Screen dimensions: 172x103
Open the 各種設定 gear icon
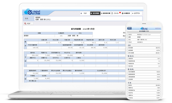[123, 13]
